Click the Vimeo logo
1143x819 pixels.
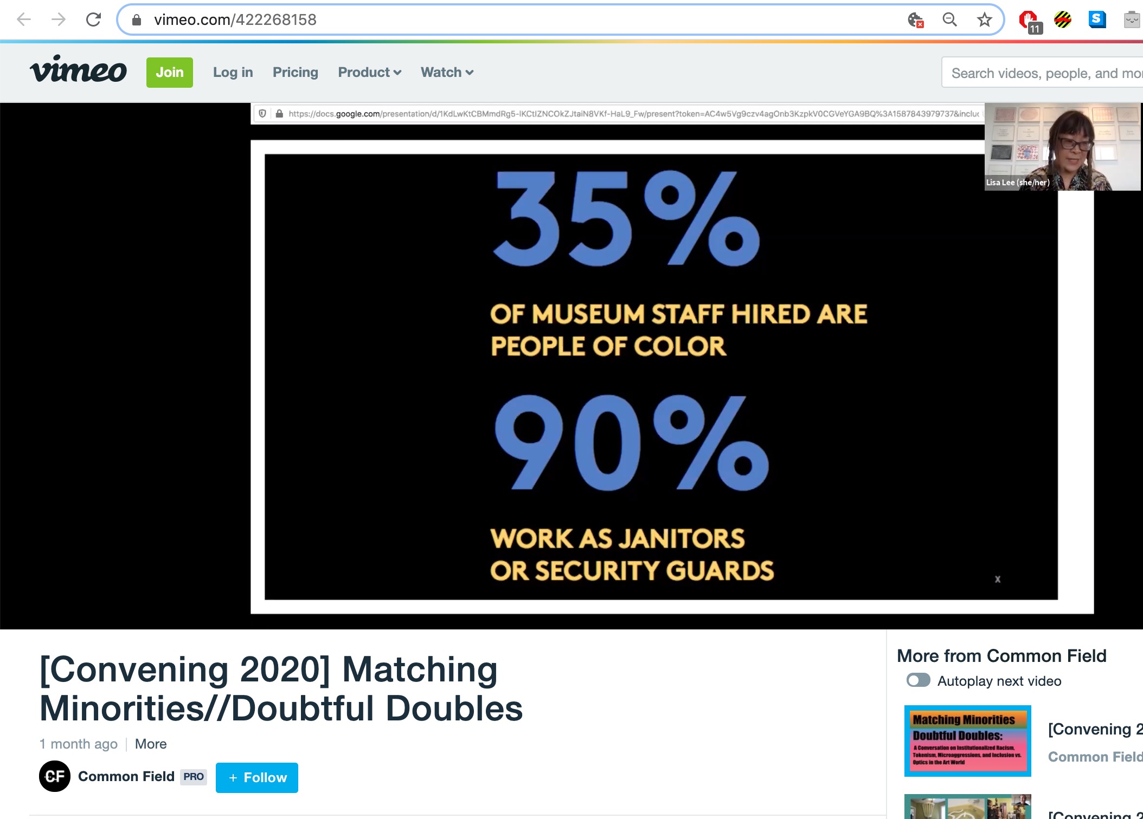pyautogui.click(x=78, y=70)
